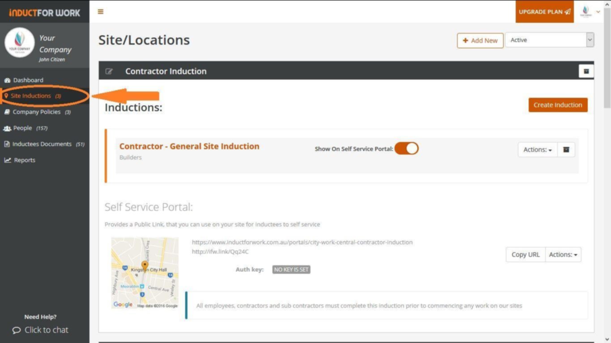This screenshot has height=343, width=611.
Task: Click Create Induction button
Action: click(x=558, y=105)
